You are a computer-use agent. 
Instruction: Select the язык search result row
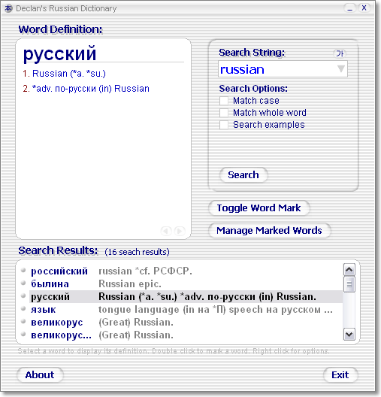click(186, 309)
